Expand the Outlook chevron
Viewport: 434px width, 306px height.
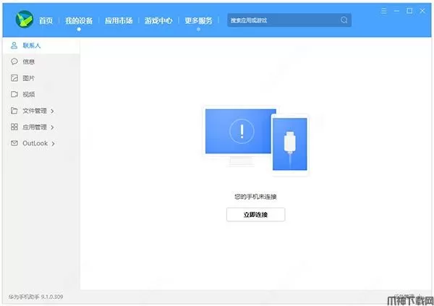(x=53, y=143)
